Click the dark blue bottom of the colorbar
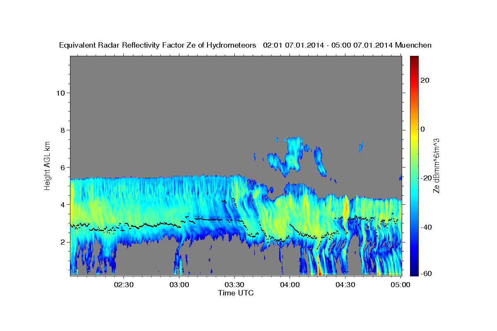This screenshot has height=331, width=497. click(x=413, y=272)
